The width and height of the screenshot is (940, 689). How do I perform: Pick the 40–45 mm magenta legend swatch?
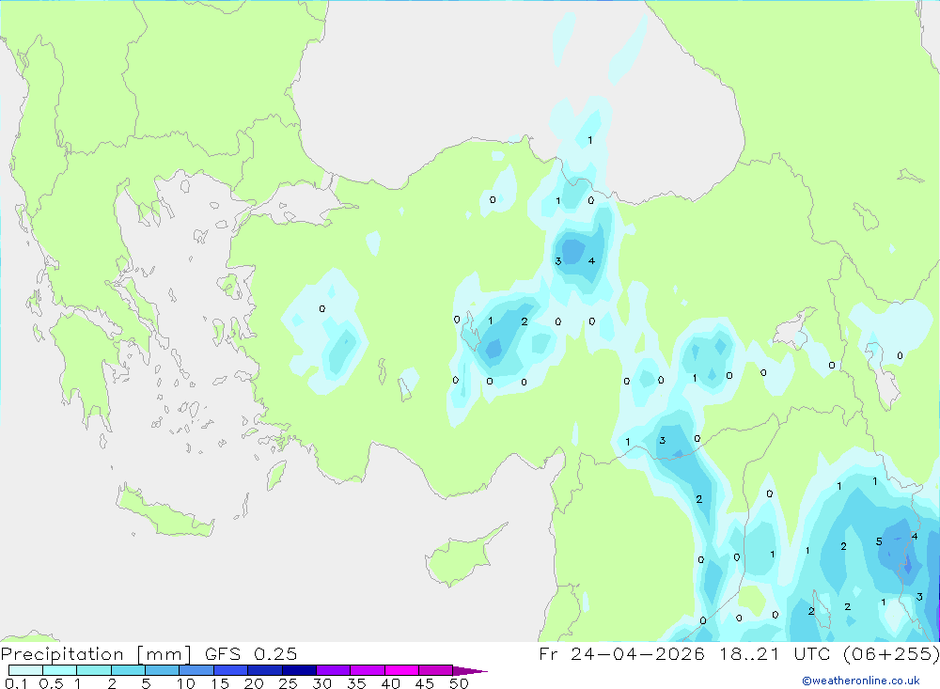pyautogui.click(x=401, y=670)
